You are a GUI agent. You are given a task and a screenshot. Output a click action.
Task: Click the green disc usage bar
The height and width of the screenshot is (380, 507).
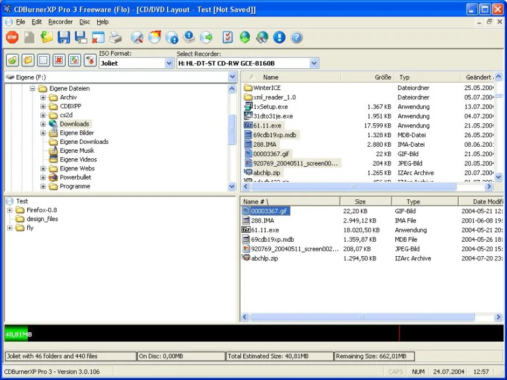[16, 333]
